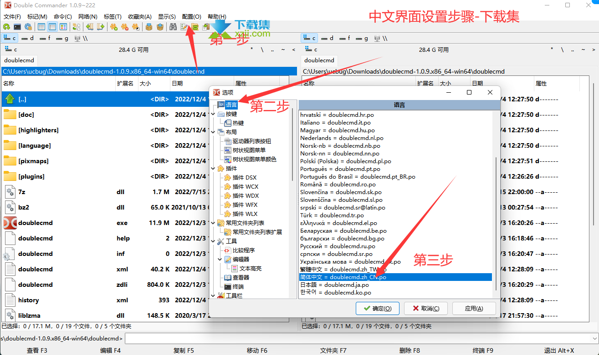The image size is (599, 355).
Task: Collapse the 常用文件夹列表 tree node
Action: (213, 223)
